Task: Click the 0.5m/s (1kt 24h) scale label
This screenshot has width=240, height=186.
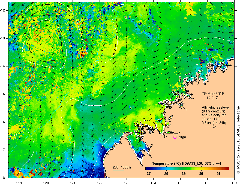Action: coord(214,123)
